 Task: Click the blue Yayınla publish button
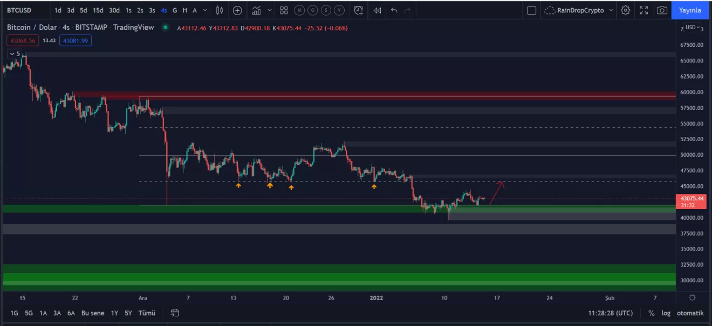tap(690, 10)
